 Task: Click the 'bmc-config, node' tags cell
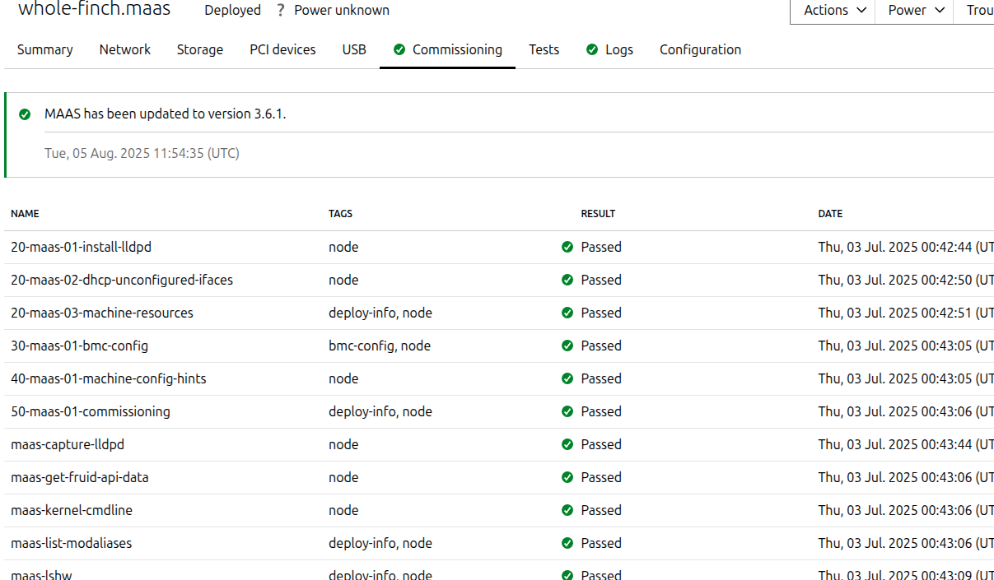click(x=380, y=346)
